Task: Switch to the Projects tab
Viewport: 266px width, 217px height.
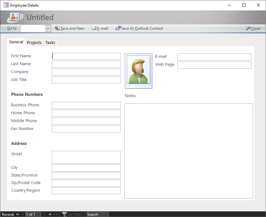Action: tap(34, 42)
